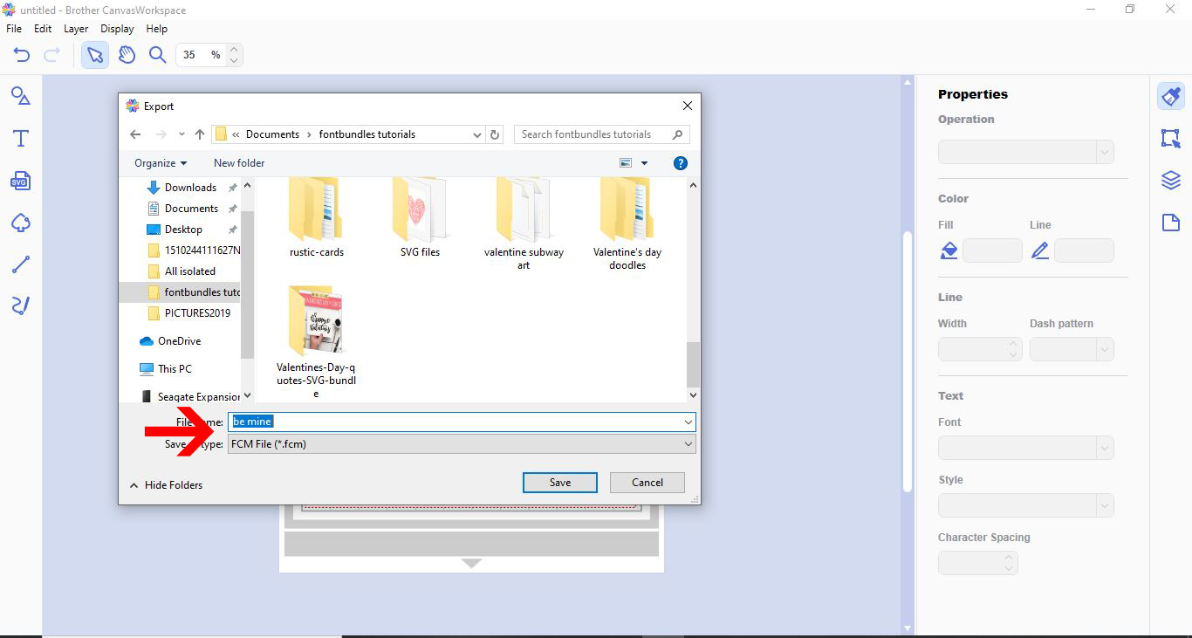Activate the Zoom magnifier tool
The height and width of the screenshot is (638, 1192).
pos(157,54)
